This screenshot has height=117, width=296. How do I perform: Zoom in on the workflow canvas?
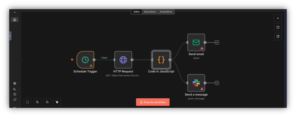[37, 102]
